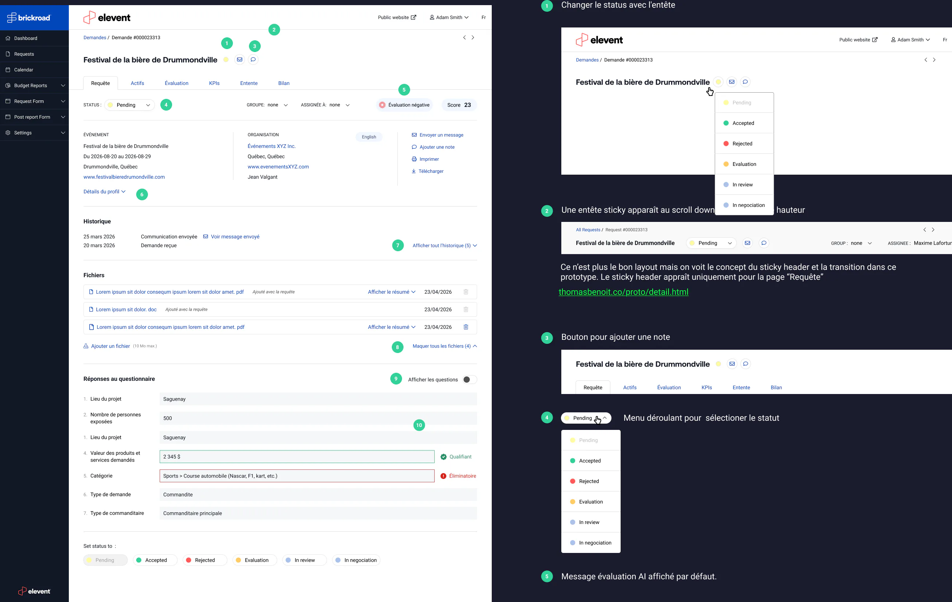This screenshot has width=952, height=602.
Task: Click the mail icon beside the main title
Action: (239, 60)
